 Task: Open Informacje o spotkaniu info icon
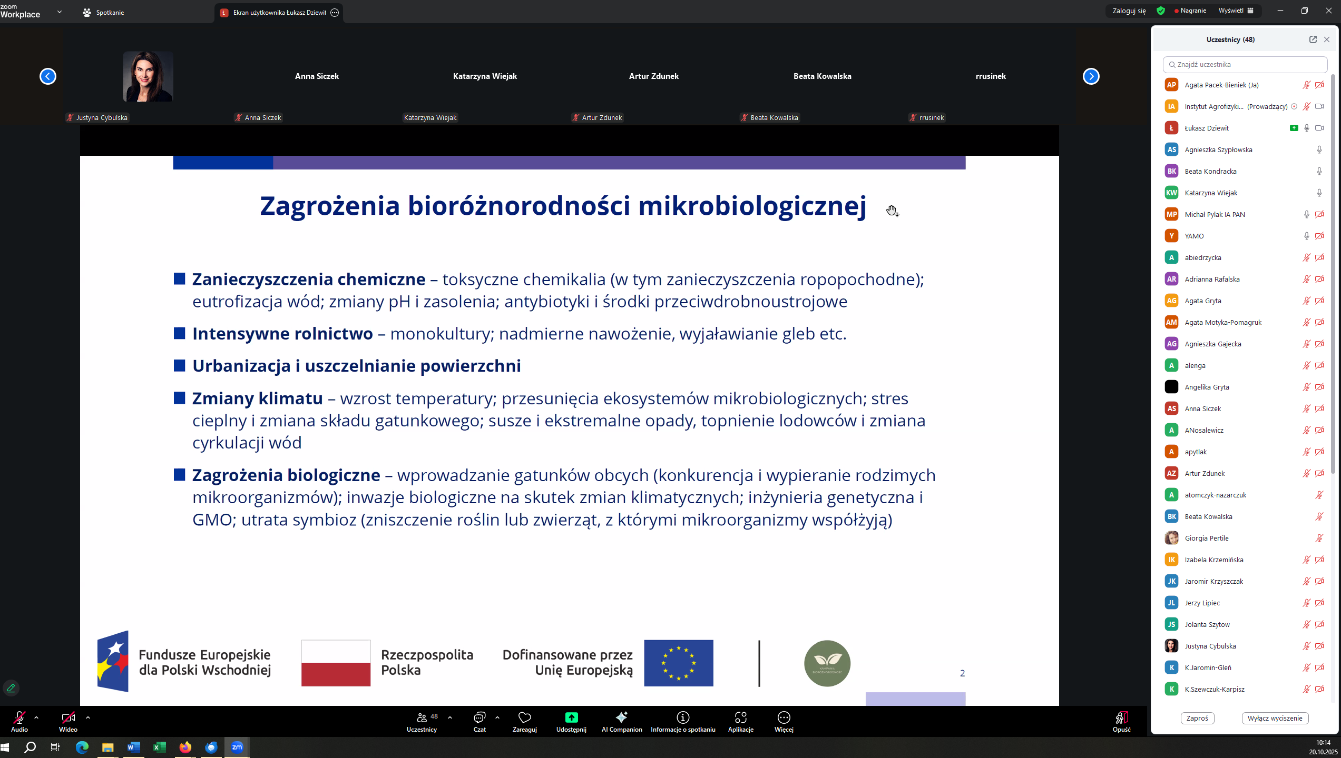tap(683, 718)
